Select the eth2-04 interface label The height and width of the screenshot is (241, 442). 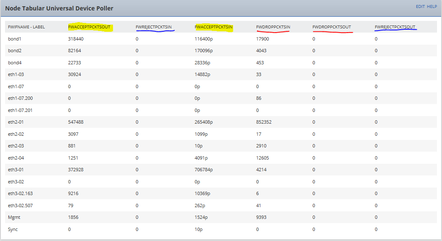16,158
